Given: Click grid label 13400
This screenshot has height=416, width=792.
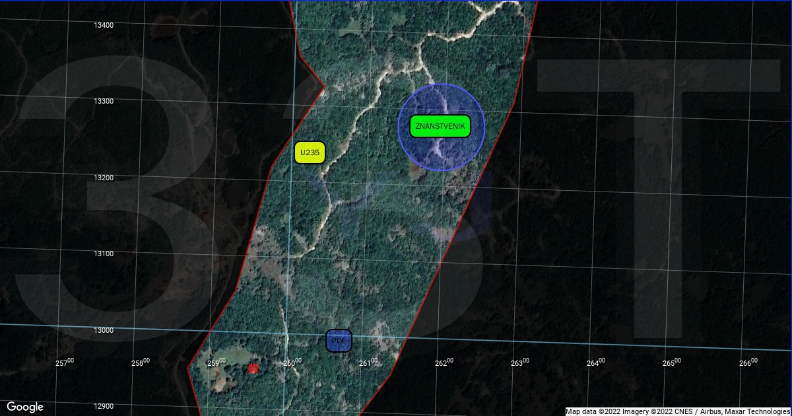Looking at the screenshot, I should 104,25.
